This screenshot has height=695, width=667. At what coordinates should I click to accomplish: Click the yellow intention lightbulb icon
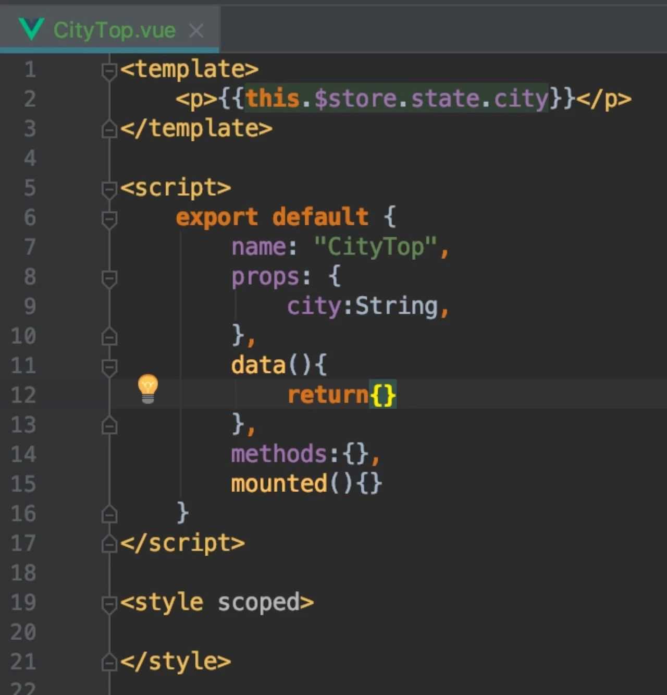click(148, 389)
